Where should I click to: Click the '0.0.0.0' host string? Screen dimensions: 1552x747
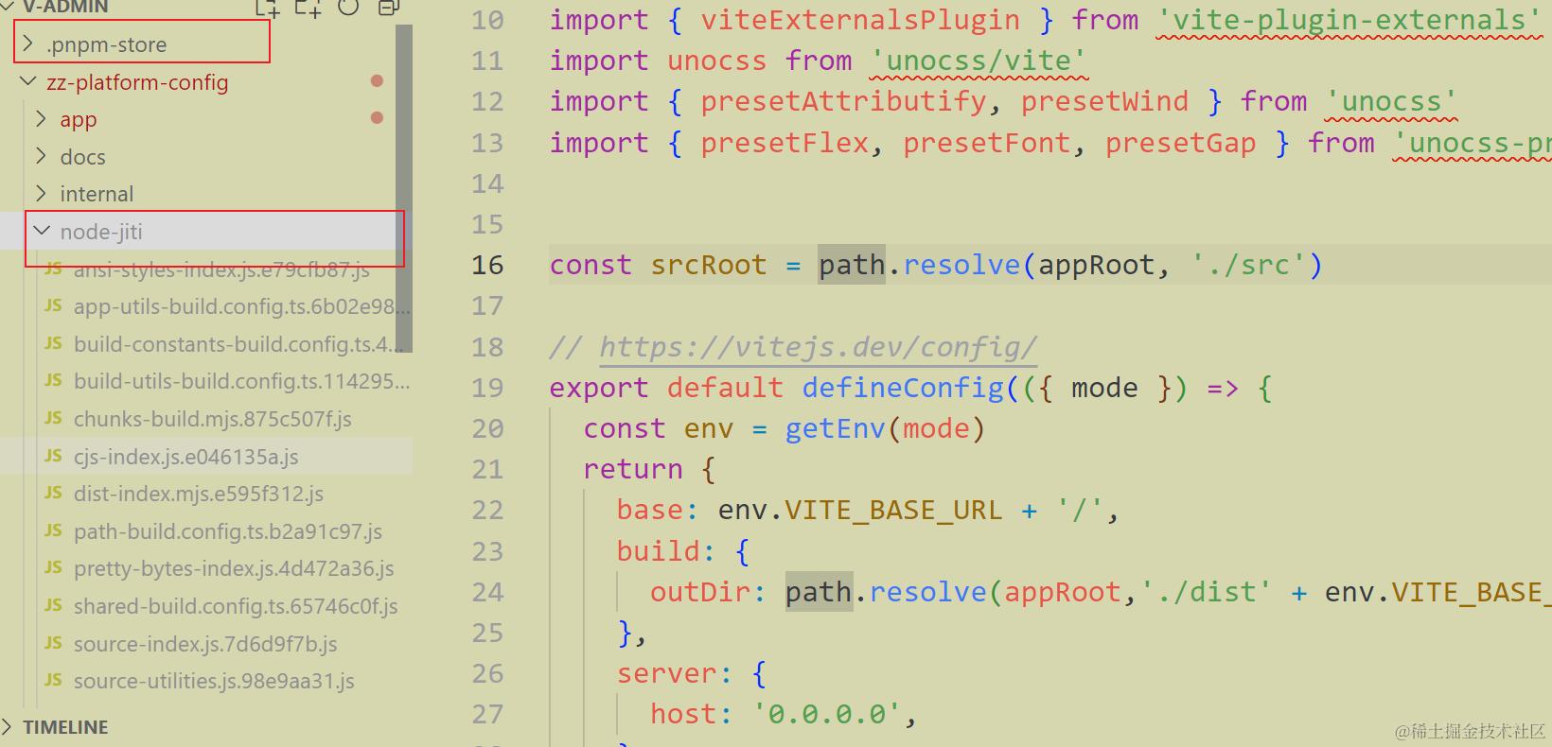point(827,714)
